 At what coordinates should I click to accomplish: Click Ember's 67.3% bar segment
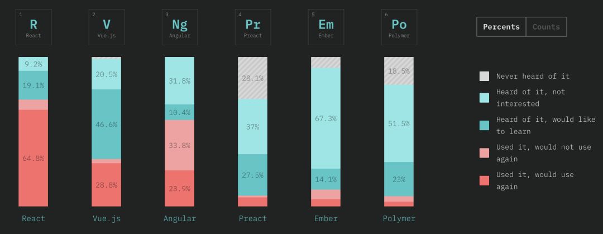326,118
